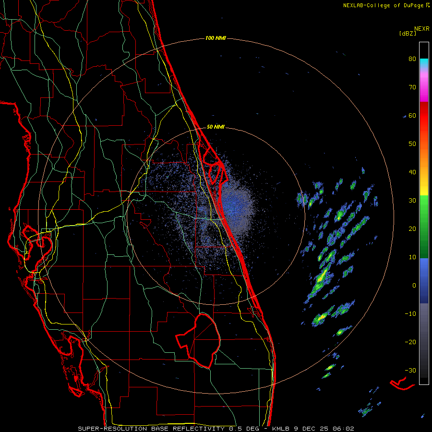This screenshot has width=432, height=432.
Task: Click the '100 NMI' range ring label
Action: coord(216,38)
